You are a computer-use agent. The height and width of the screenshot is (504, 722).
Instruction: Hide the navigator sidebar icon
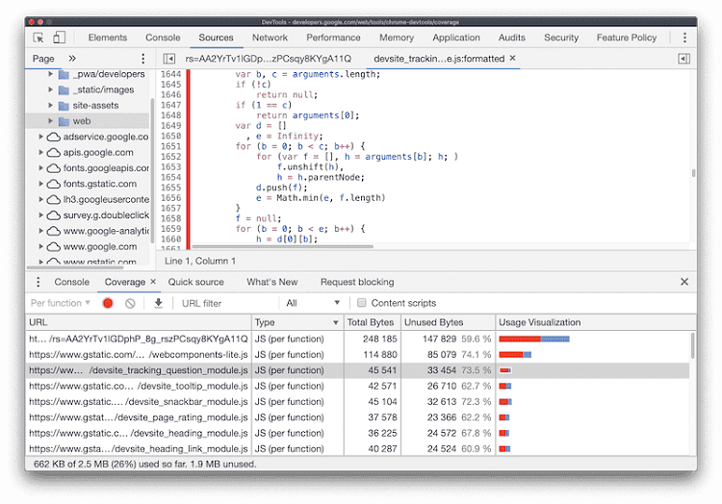tap(169, 59)
